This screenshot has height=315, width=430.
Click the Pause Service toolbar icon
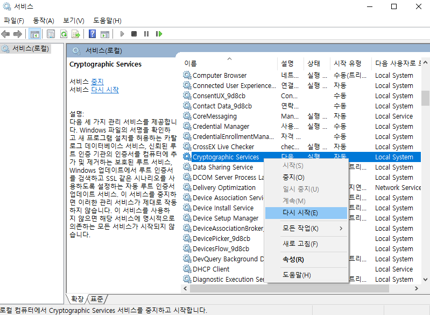(x=146, y=34)
